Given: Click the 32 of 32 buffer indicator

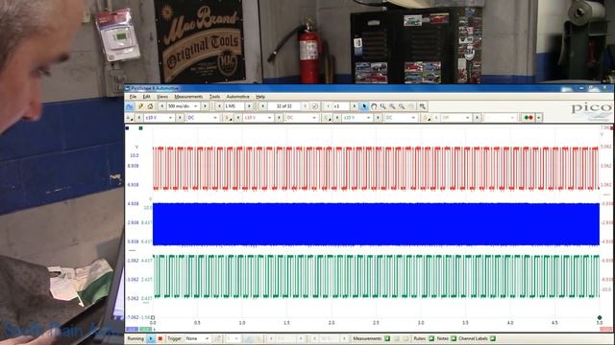Looking at the screenshot, I should [x=284, y=106].
